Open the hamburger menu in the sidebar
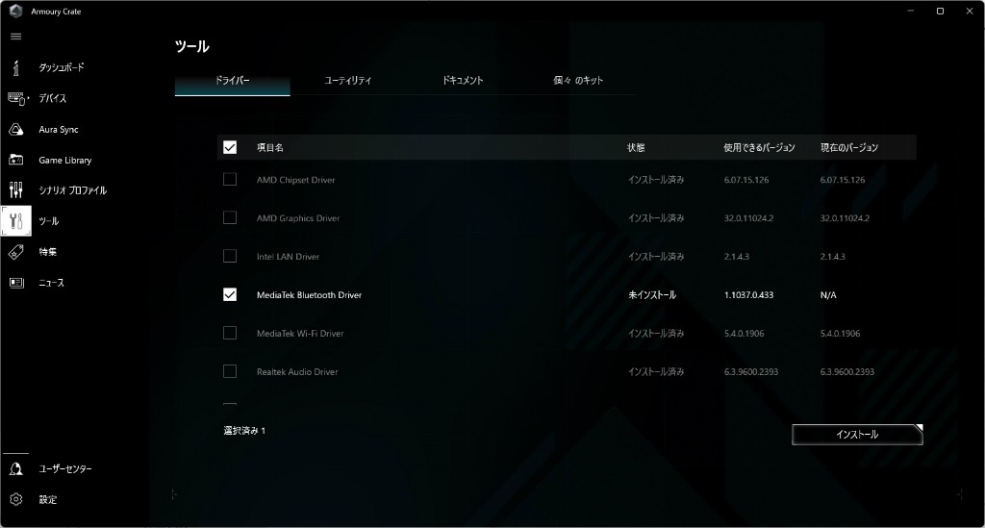985x528 pixels. coord(15,37)
